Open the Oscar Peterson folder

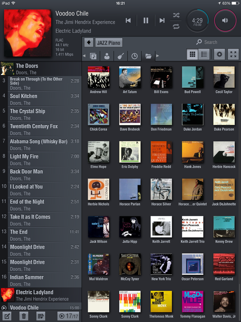(x=192, y=267)
